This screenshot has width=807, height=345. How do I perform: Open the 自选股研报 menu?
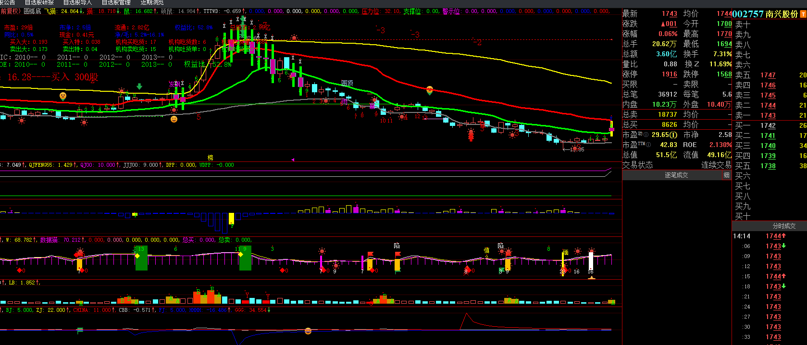(39, 2)
